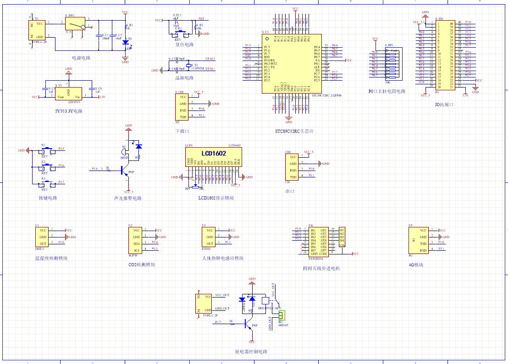Click the XTAL2 net label
508x364 pixels.
[x=210, y=59]
